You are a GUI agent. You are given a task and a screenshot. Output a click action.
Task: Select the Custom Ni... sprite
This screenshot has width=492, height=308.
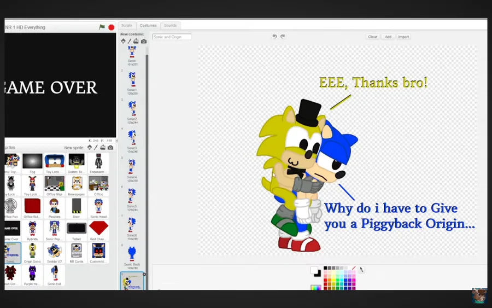coord(98,253)
